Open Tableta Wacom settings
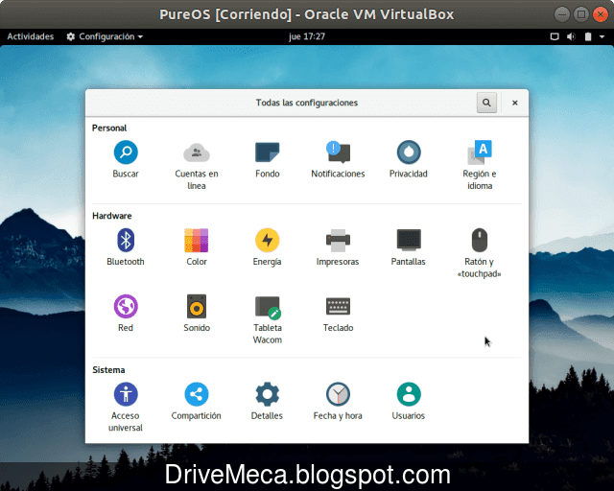Image resolution: width=614 pixels, height=491 pixels. click(268, 319)
